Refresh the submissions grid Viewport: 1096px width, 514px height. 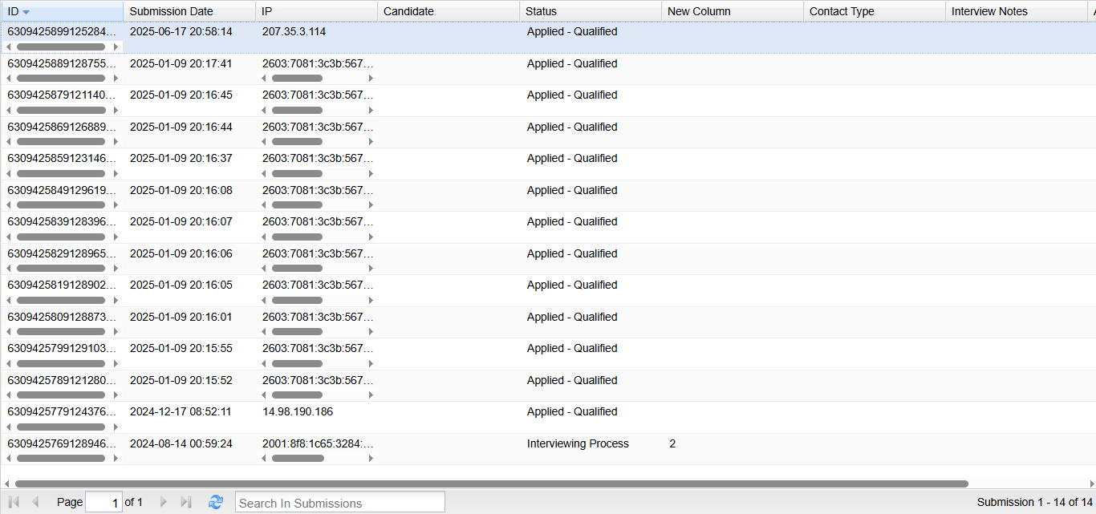click(x=215, y=502)
